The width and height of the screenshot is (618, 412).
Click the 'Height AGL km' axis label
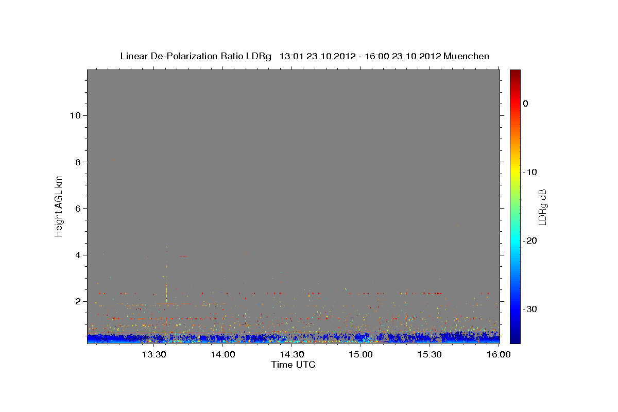point(59,205)
